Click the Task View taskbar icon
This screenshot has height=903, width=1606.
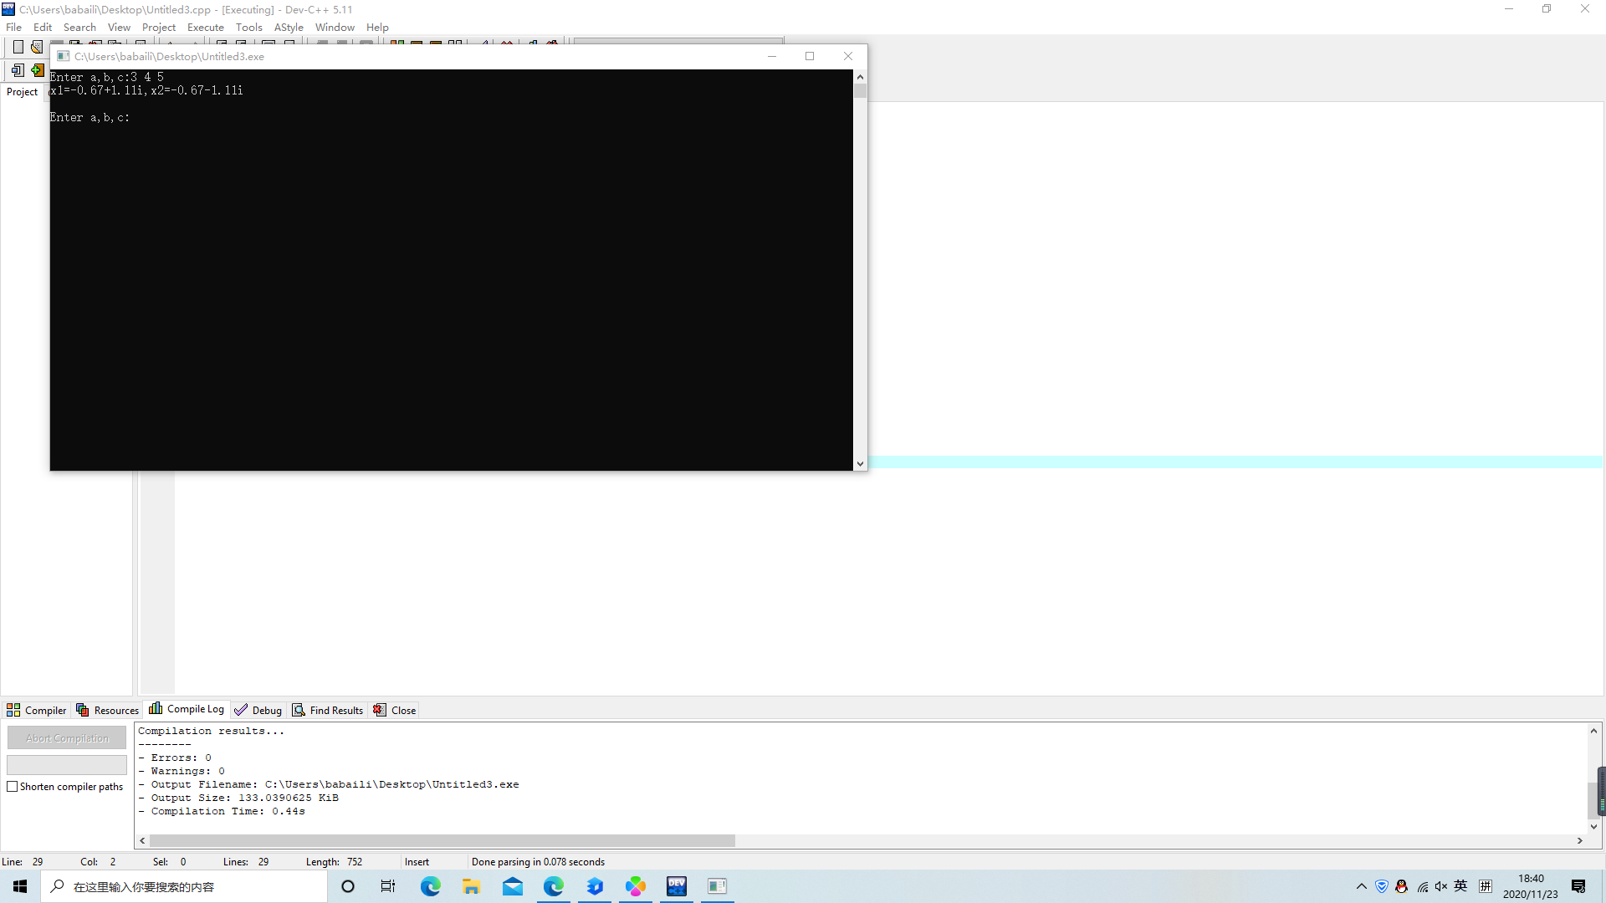388,886
